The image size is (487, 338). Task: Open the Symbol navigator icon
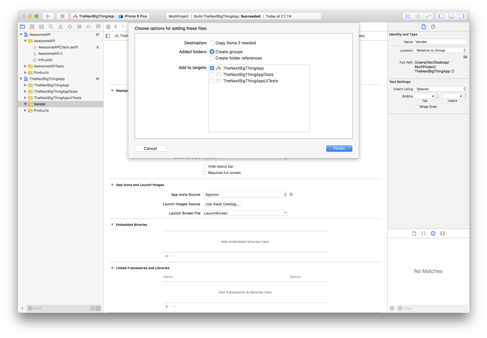(x=41, y=27)
